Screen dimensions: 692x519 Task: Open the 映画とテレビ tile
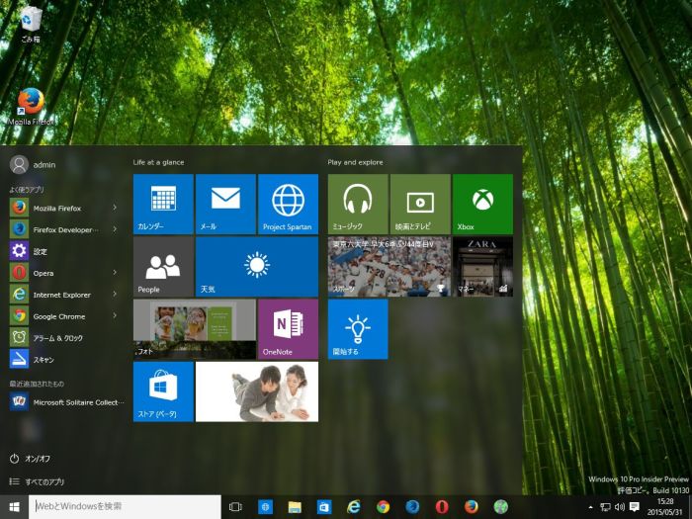point(420,204)
